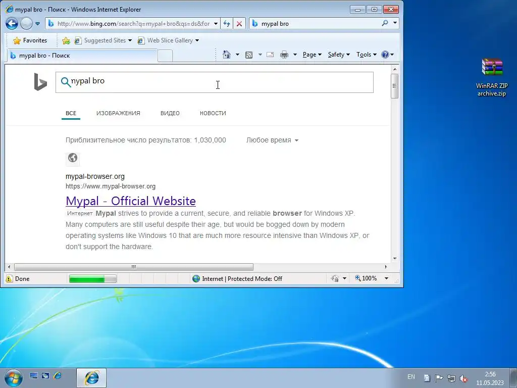Click the privacy report status icon
The height and width of the screenshot is (388, 517).
(x=335, y=279)
